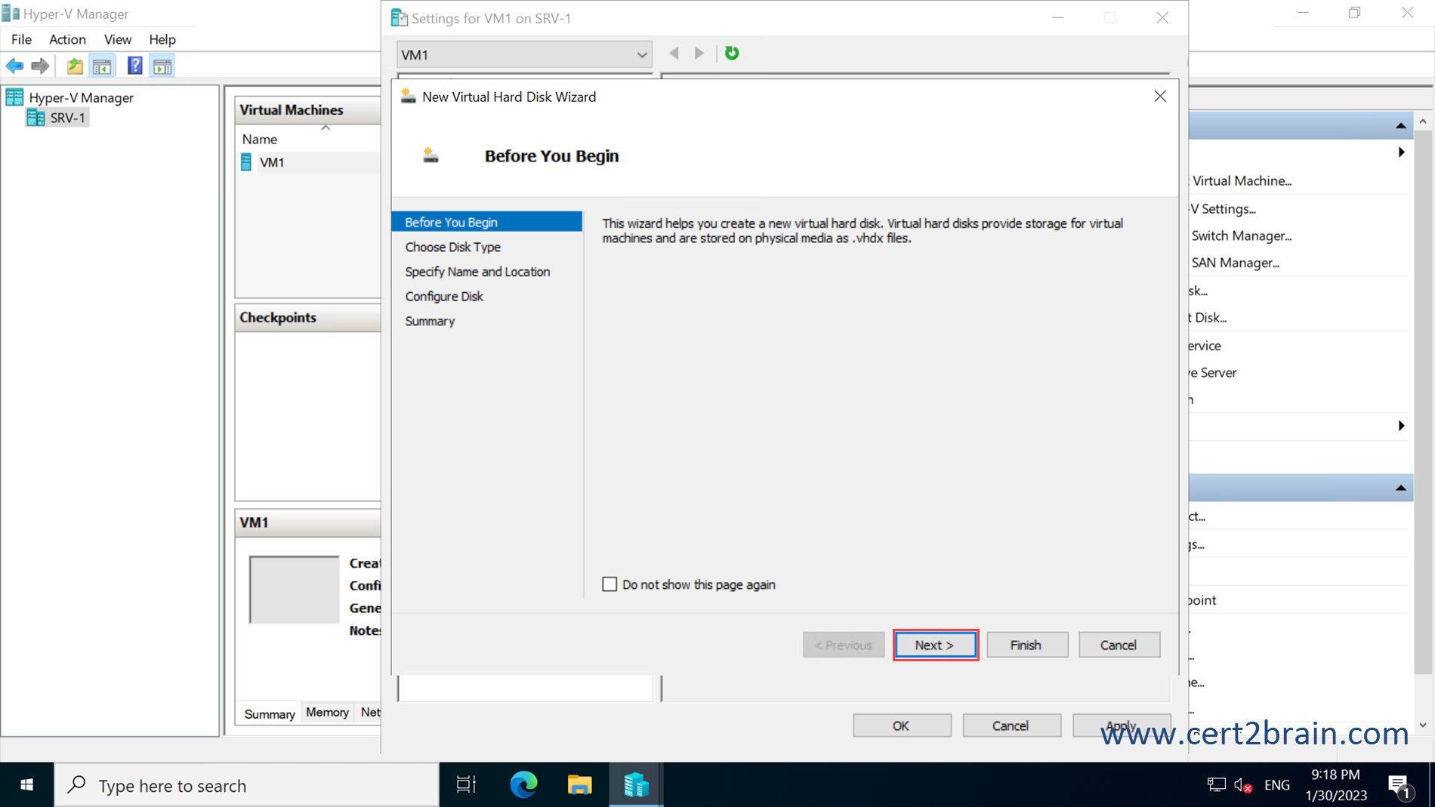The height and width of the screenshot is (807, 1435).
Task: Open Microsoft Edge from the taskbar
Action: pyautogui.click(x=523, y=785)
